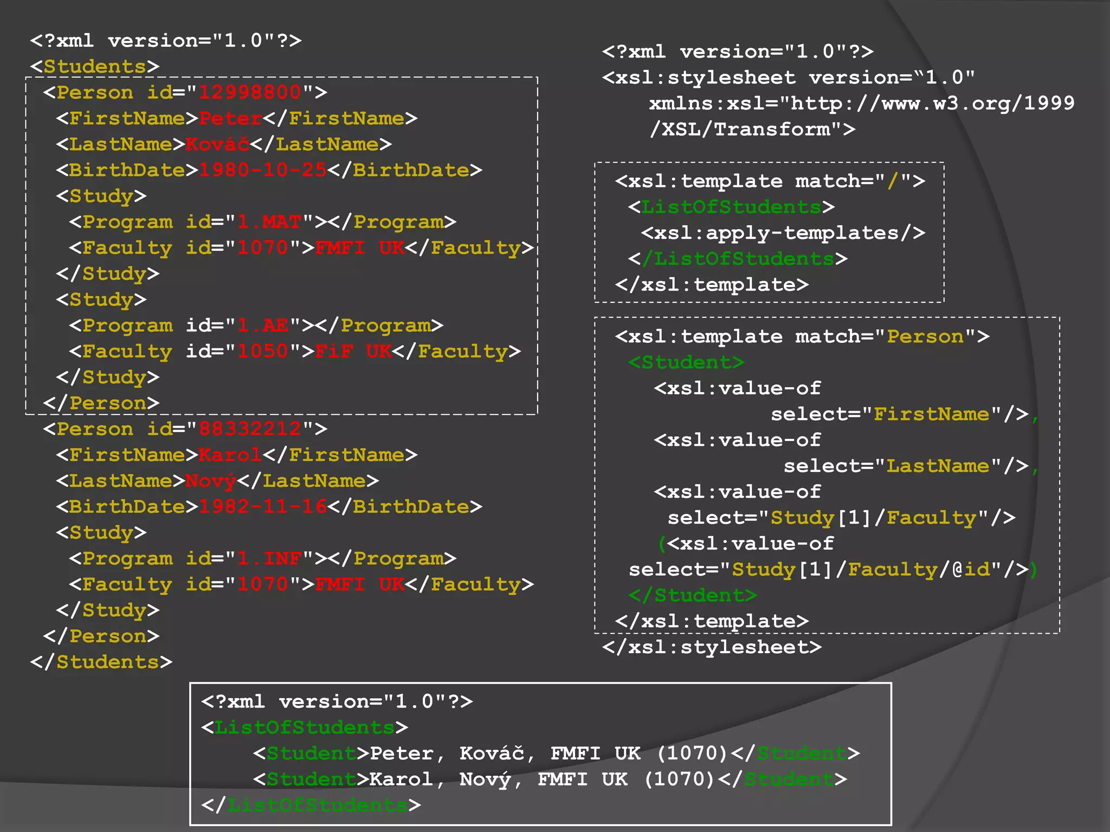Click the green Student opening tag in template

click(x=686, y=362)
